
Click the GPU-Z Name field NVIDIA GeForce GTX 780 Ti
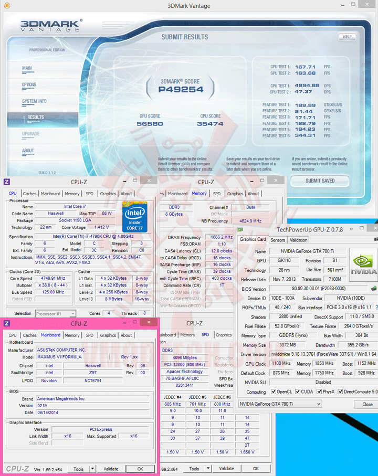coord(307,251)
